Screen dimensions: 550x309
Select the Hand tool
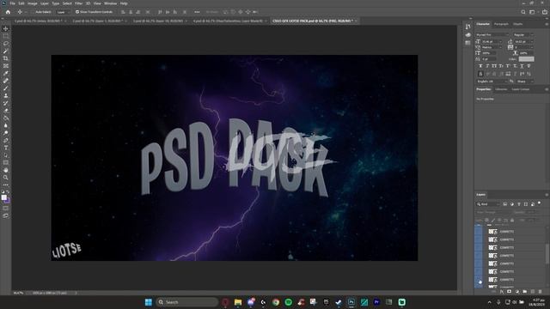point(6,170)
